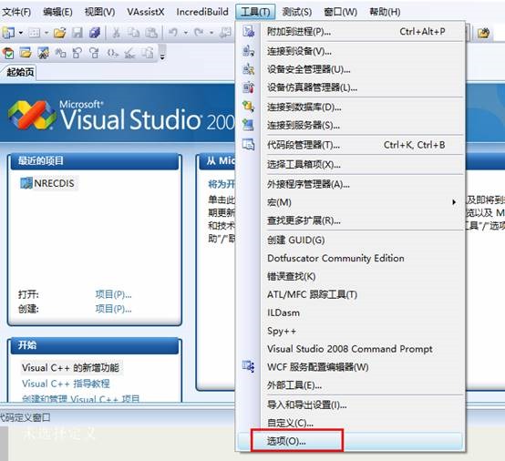Click the Save All icon in toolbar

(x=95, y=33)
